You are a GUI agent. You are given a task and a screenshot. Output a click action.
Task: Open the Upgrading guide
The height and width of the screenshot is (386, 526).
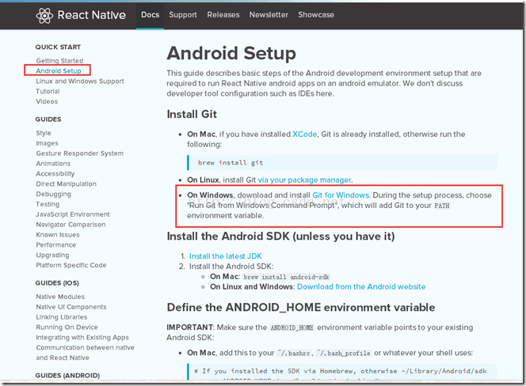coord(52,255)
